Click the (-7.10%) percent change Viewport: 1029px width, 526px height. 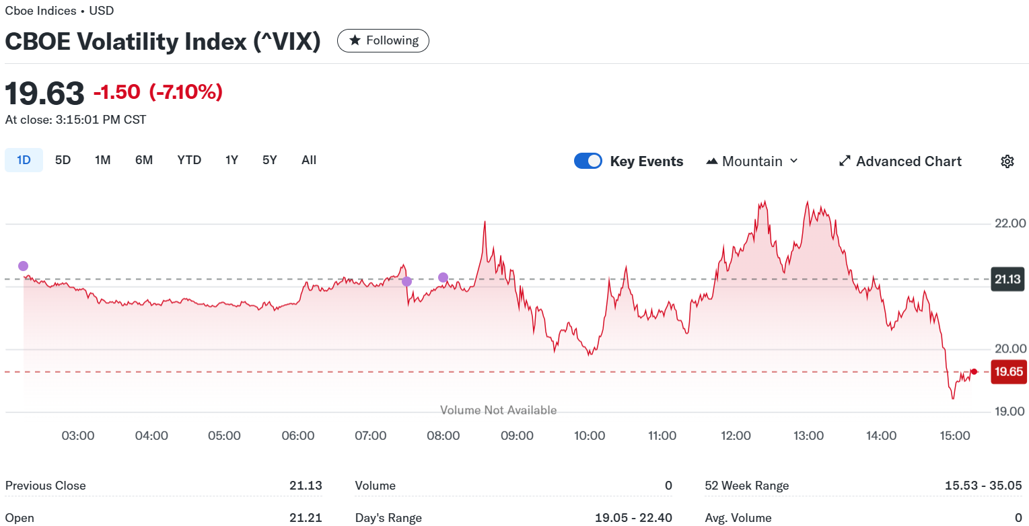click(186, 92)
